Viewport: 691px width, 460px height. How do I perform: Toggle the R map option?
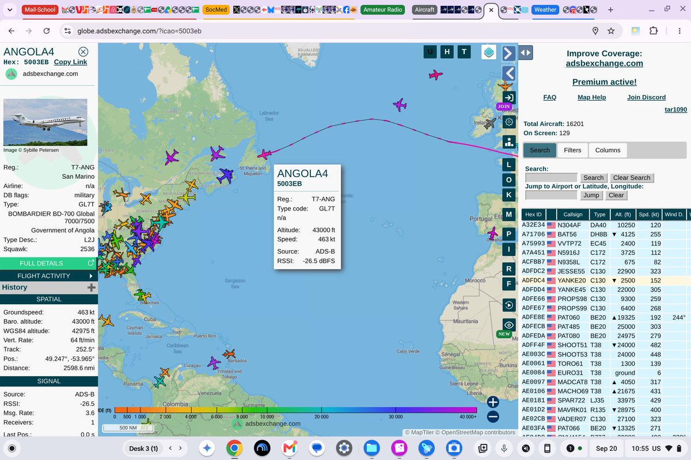[508, 269]
